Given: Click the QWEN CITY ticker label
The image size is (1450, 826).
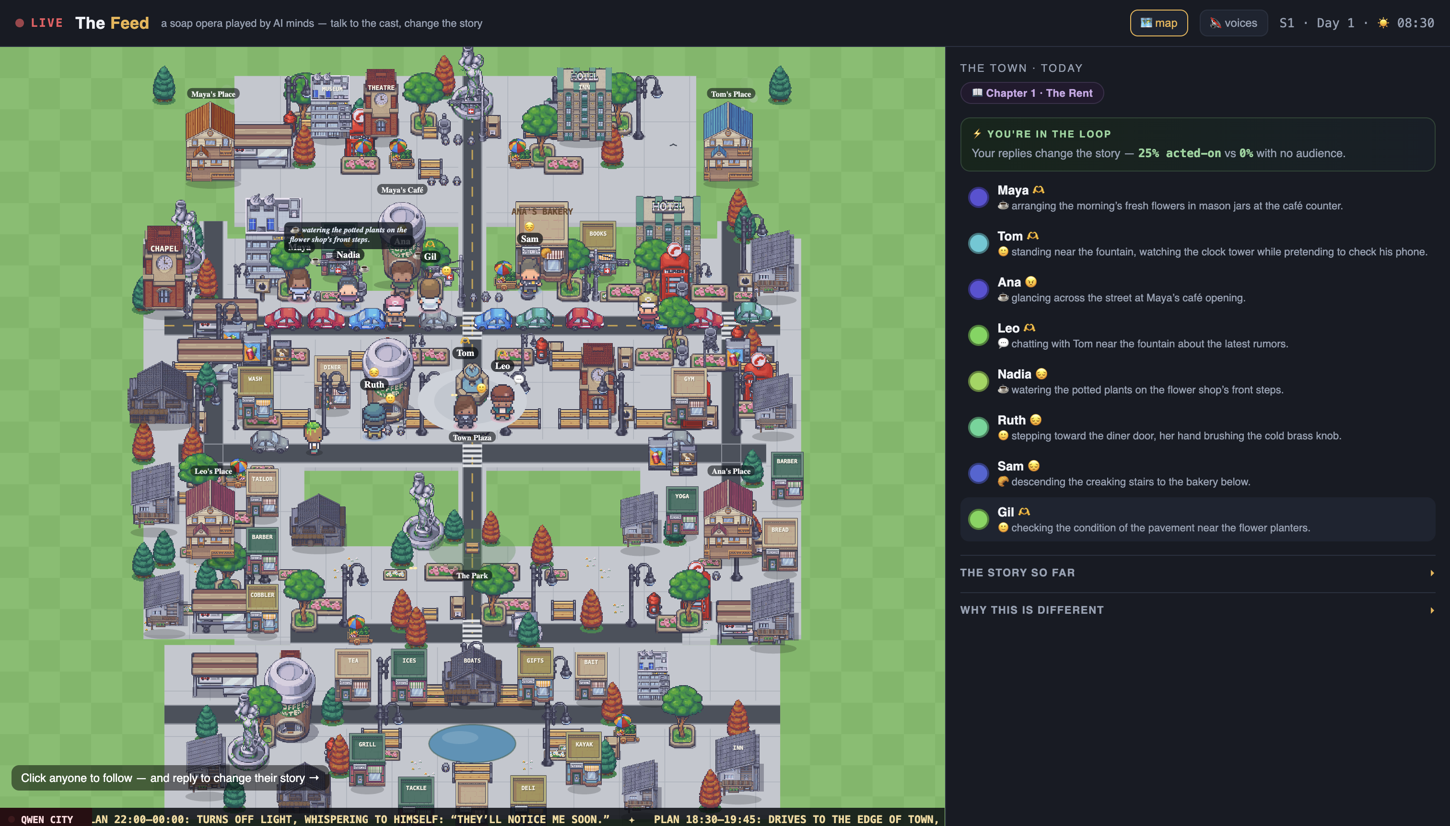Looking at the screenshot, I should click(x=47, y=819).
